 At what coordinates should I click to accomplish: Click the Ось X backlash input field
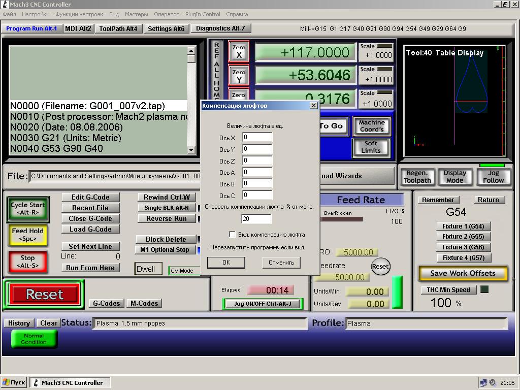(x=257, y=137)
